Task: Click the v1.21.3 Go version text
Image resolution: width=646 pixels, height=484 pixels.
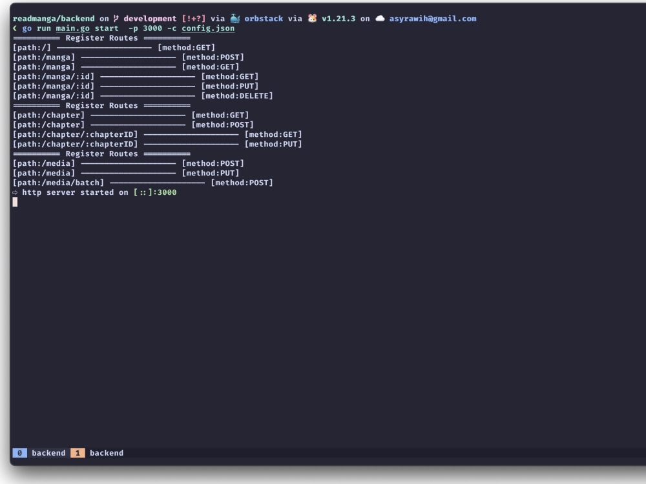Action: (x=339, y=19)
